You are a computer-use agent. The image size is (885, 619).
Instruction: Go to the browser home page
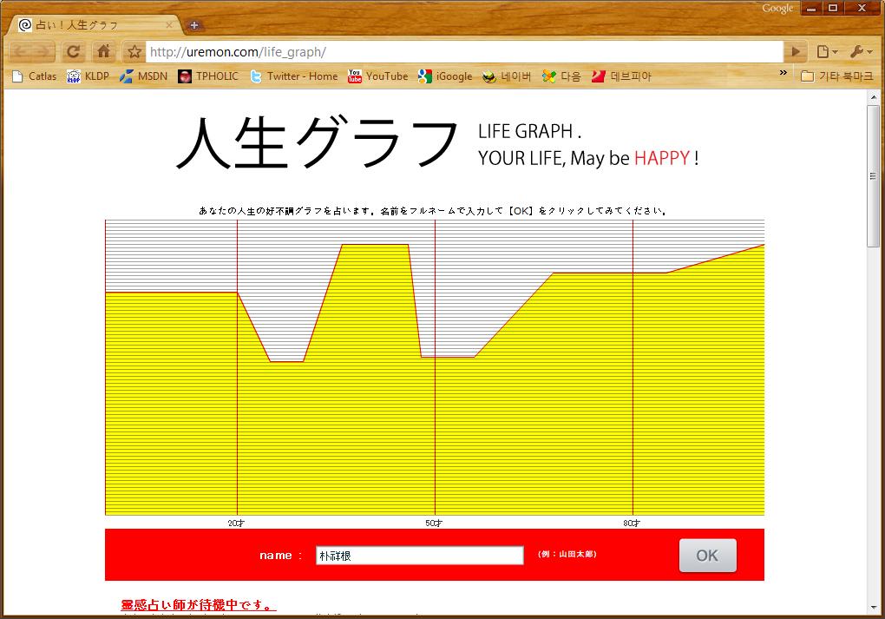pyautogui.click(x=103, y=52)
